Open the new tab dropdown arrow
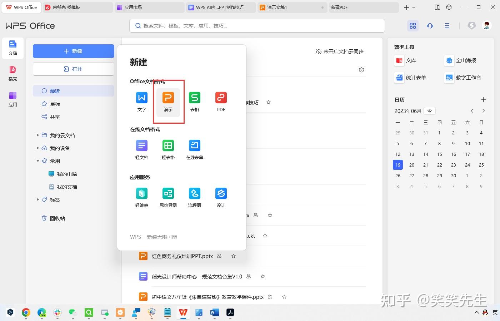The image size is (500, 321). coord(414,7)
